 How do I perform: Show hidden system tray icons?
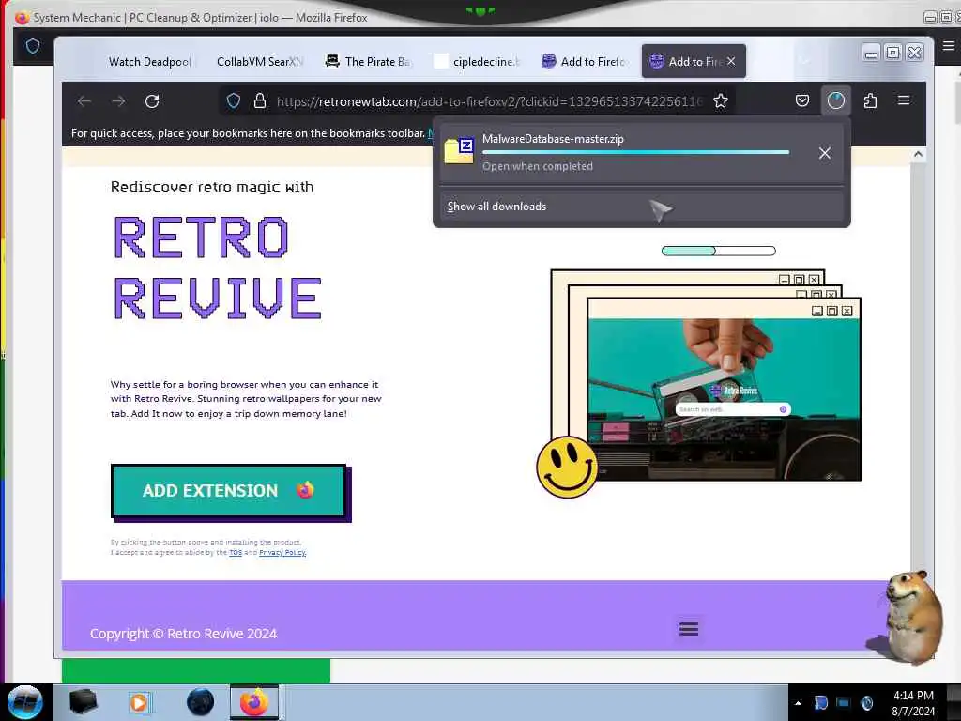(x=798, y=703)
